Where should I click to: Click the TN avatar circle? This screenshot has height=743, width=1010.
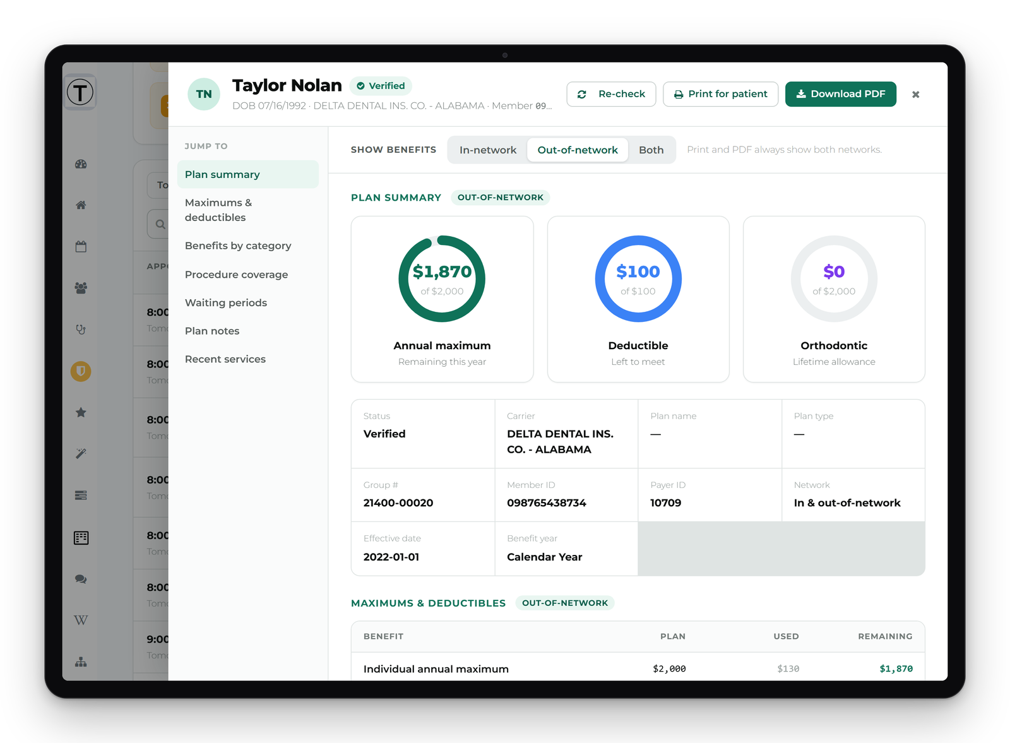(x=204, y=94)
